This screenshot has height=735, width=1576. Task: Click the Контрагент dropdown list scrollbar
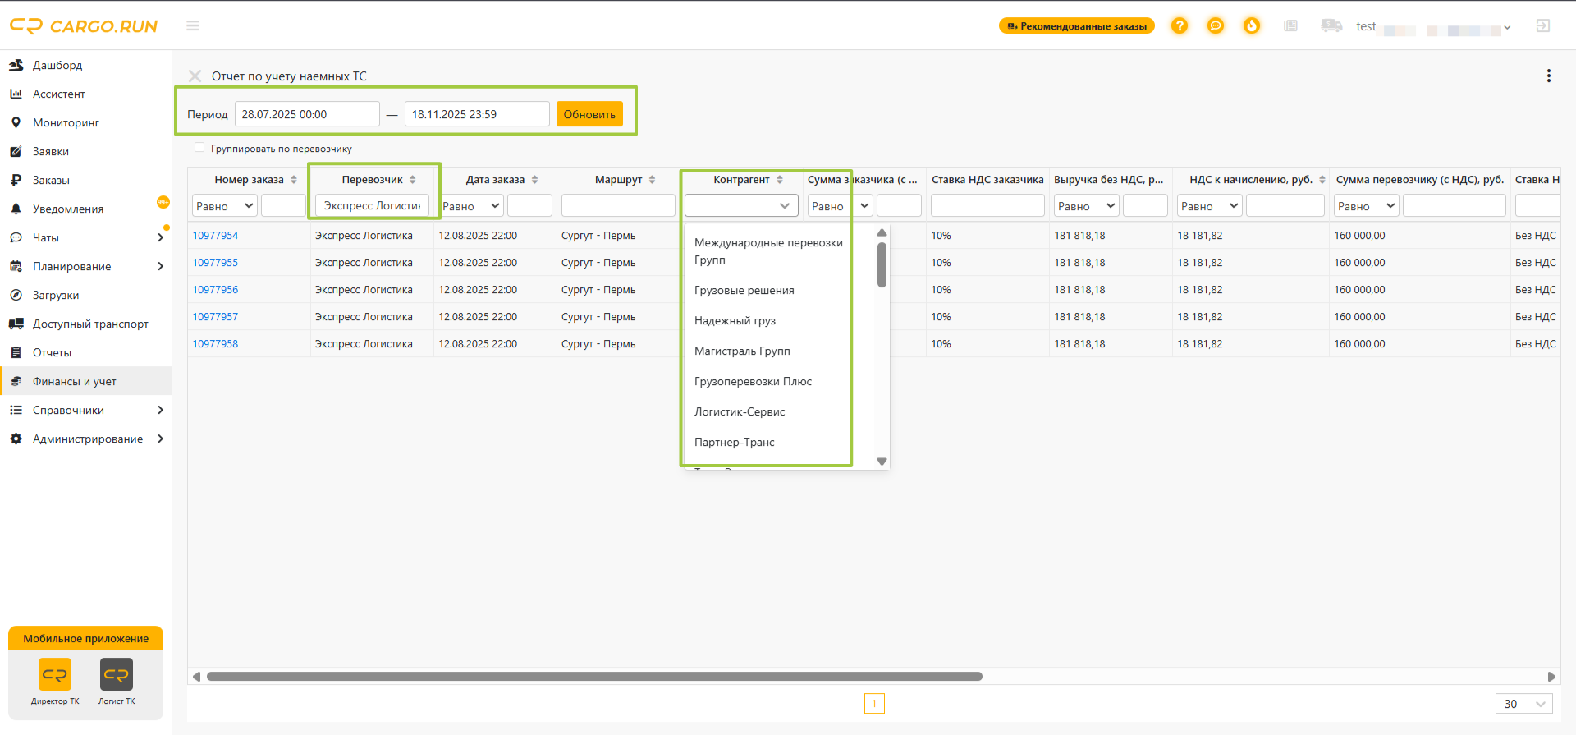tap(882, 264)
